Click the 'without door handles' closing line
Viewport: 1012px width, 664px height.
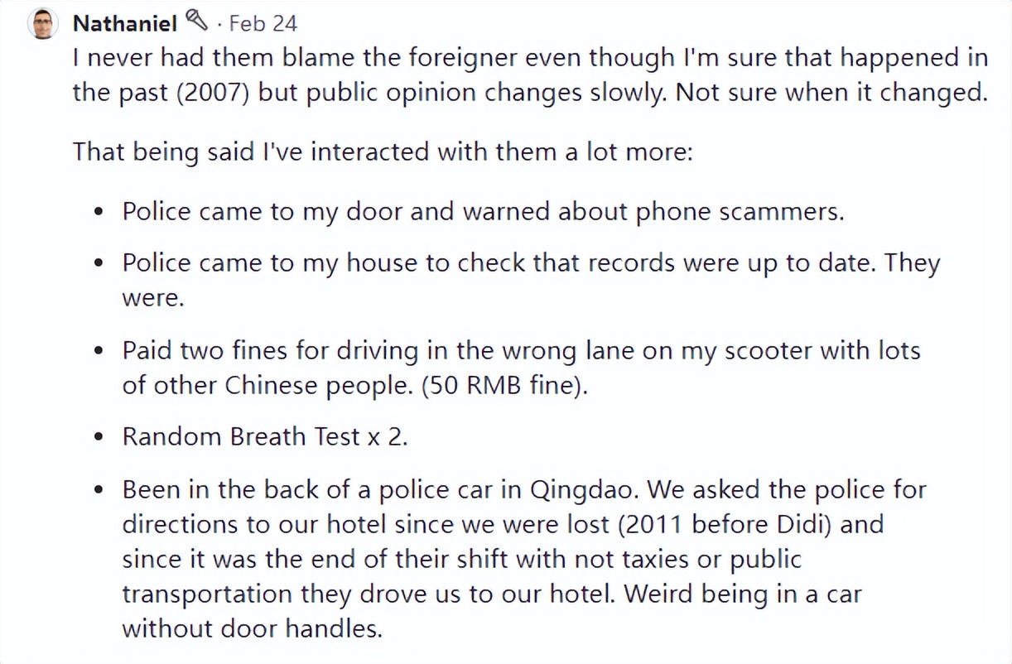click(x=252, y=628)
